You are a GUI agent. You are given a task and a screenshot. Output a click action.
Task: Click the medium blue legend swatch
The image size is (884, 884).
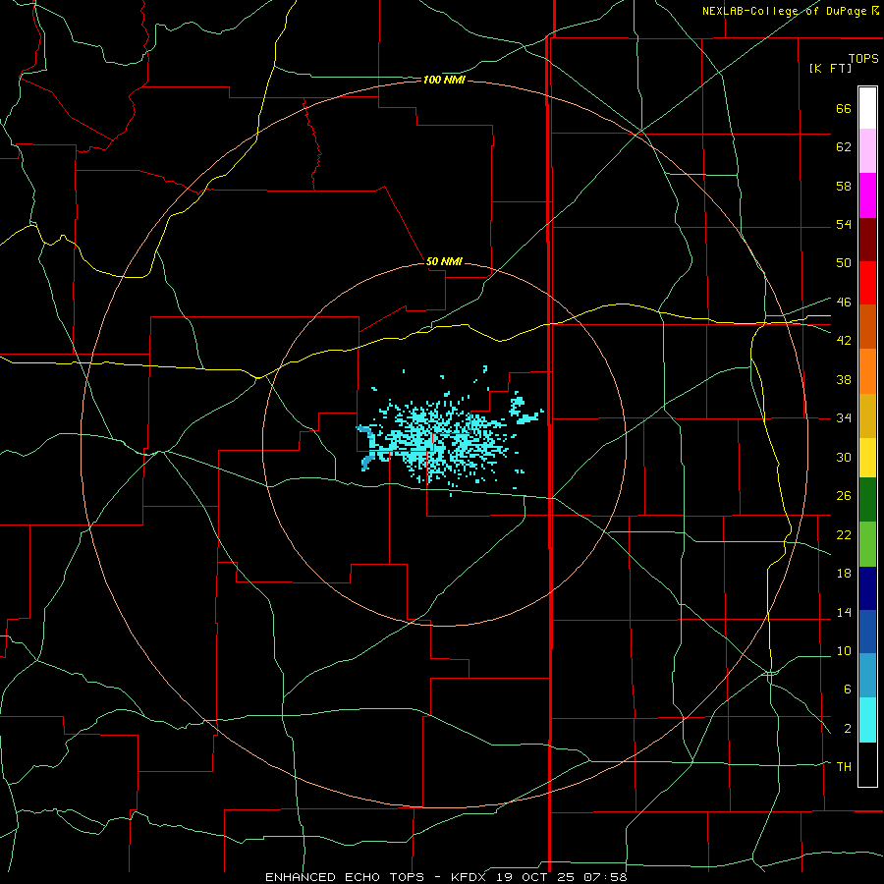(x=867, y=632)
